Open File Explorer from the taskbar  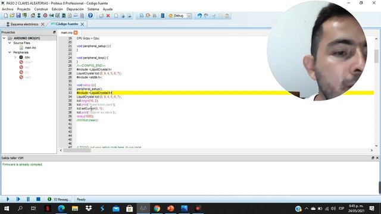click(x=75, y=209)
